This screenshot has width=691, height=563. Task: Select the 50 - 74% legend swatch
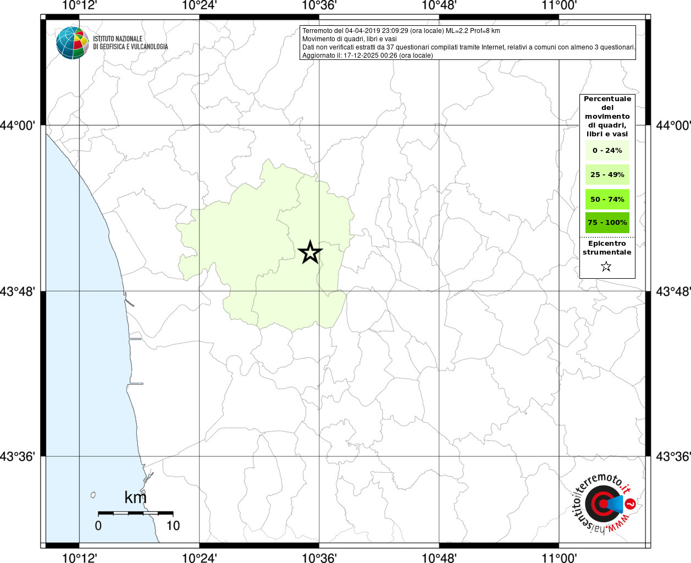607,199
